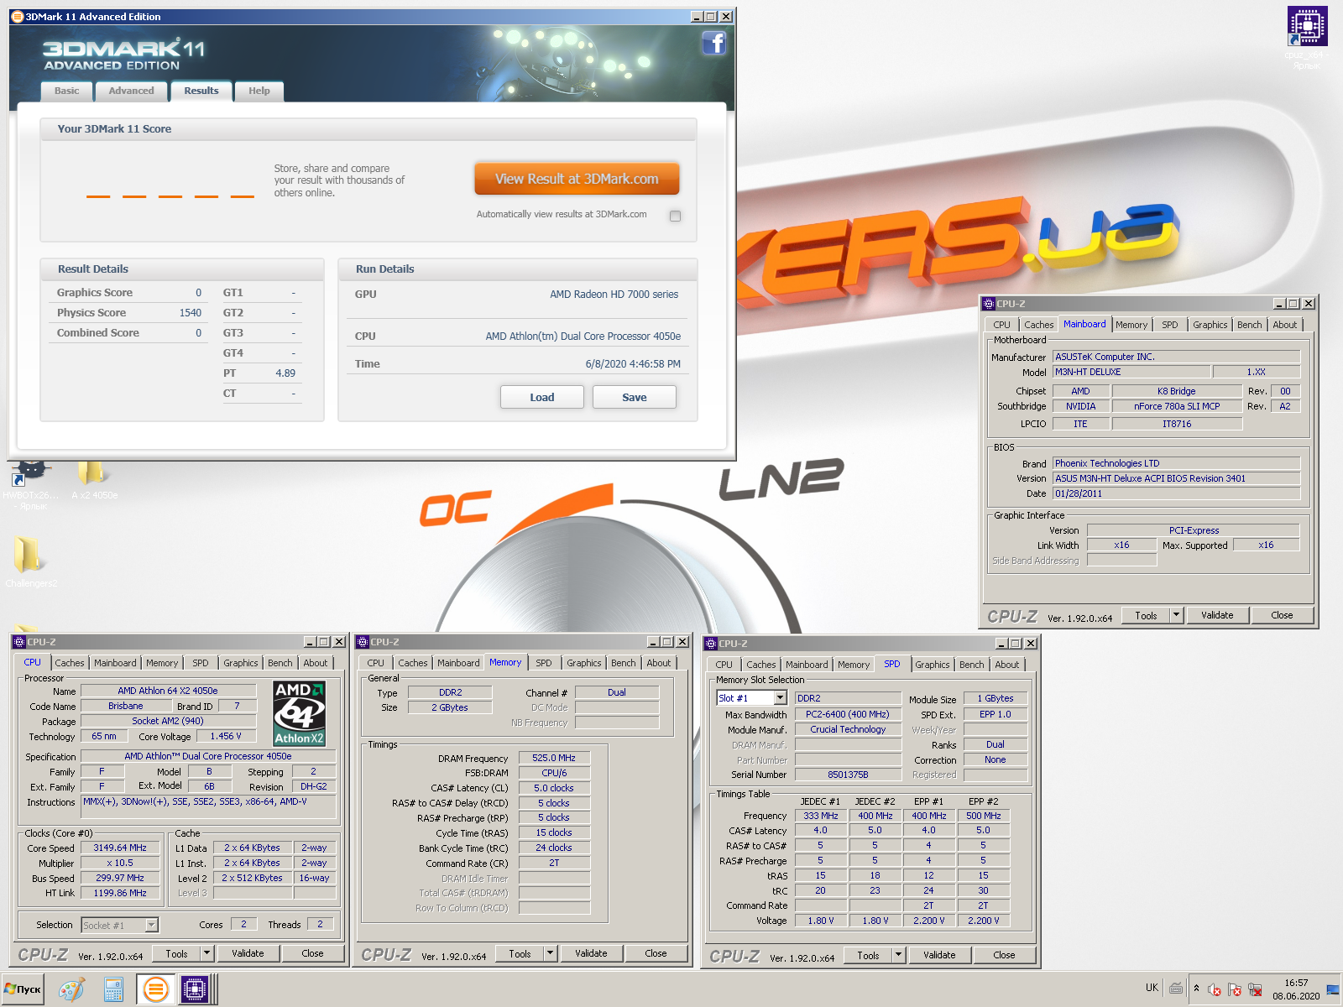
Task: Open the Help tab in 3DMark
Action: (259, 91)
